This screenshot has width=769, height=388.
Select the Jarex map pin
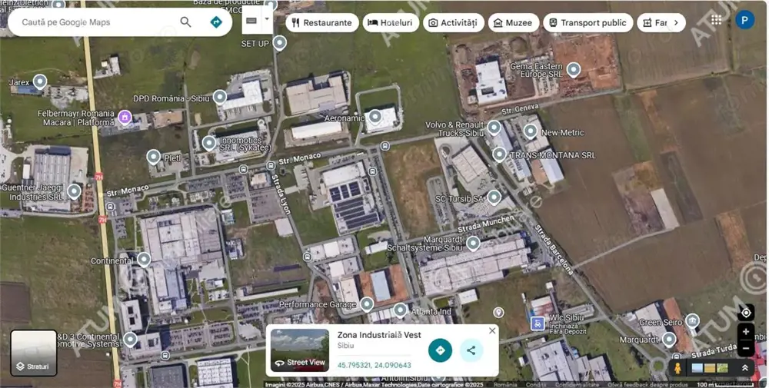tap(40, 81)
